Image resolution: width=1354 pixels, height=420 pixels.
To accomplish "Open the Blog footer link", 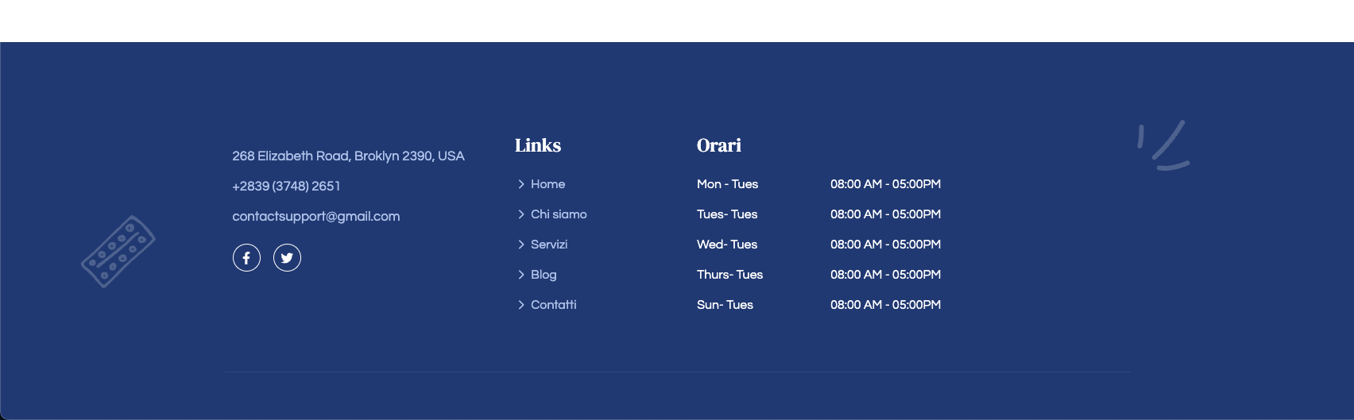I will coord(544,275).
